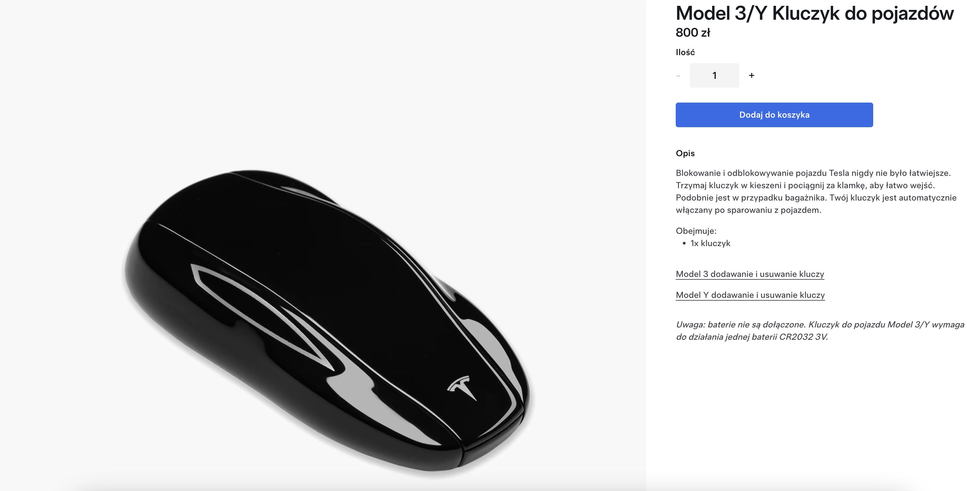Click the Ilość quantity label
Screen dimensions: 967x491
(685, 52)
